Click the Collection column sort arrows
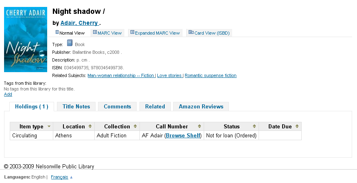Screen dimensions: 357x183 click(x=135, y=126)
